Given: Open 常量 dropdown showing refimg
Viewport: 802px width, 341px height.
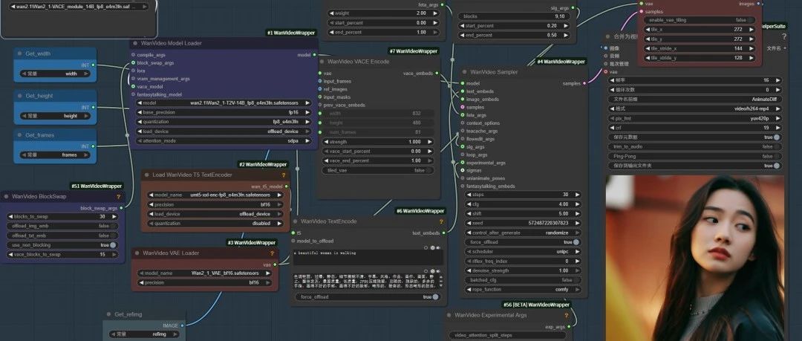Looking at the screenshot, I should pos(144,334).
